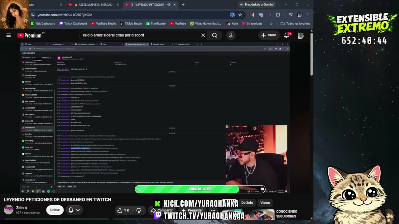This screenshot has height=224, width=399.
Task: Open more actions three-dot button under video
Action: 213,211
